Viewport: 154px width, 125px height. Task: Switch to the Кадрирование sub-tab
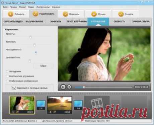34,21
